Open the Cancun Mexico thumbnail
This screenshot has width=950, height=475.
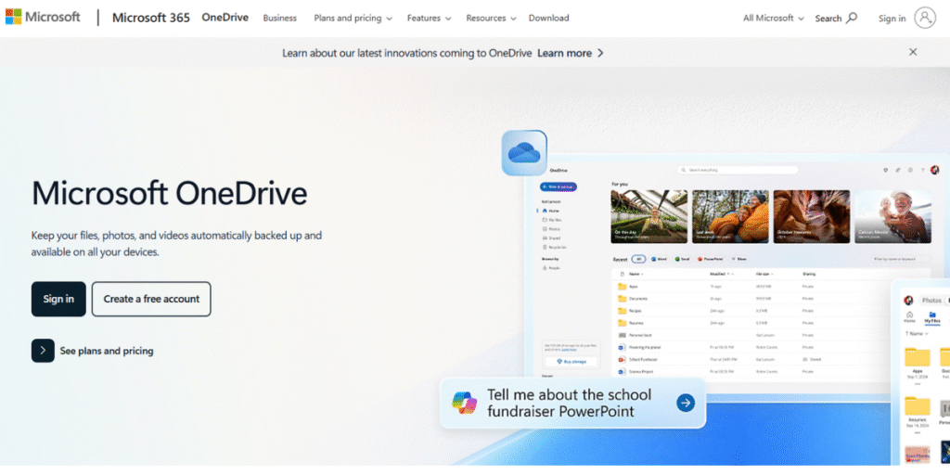(x=893, y=216)
